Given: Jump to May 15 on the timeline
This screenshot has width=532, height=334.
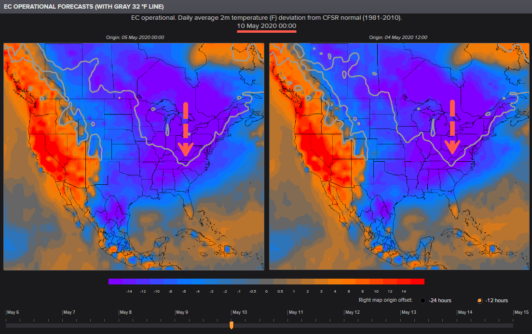Looking at the screenshot, I should 521,312.
